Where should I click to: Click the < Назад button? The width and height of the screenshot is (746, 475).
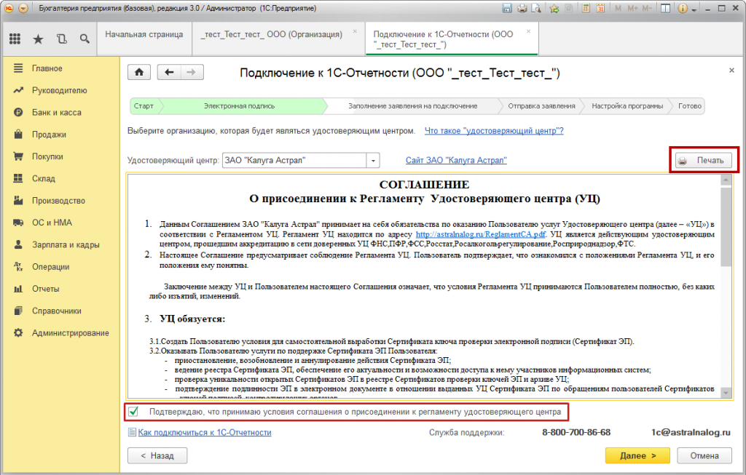157,455
